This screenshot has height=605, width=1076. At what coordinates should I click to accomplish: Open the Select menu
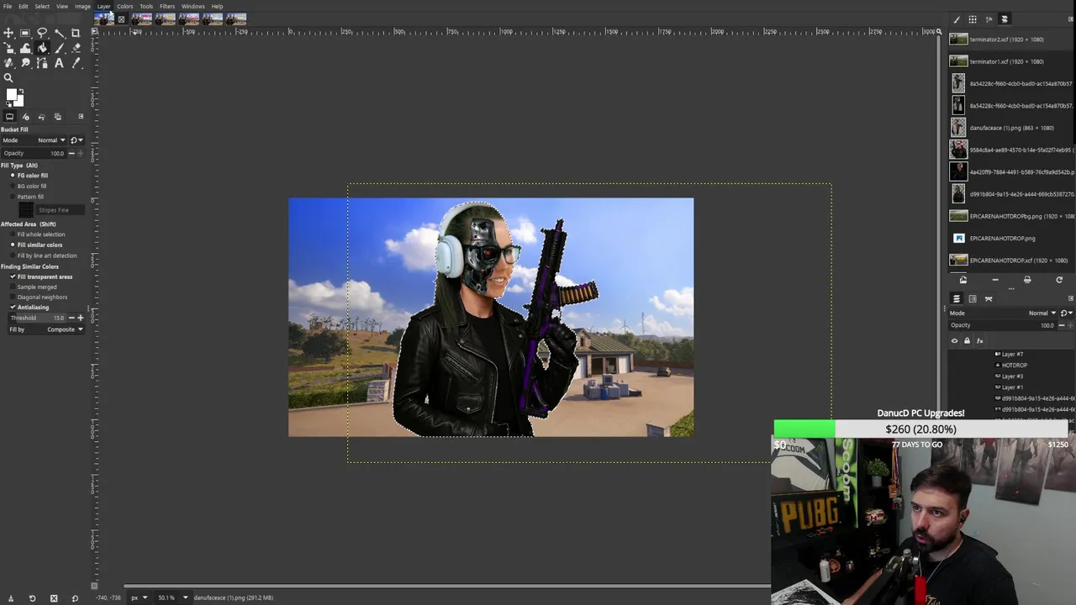(x=42, y=6)
